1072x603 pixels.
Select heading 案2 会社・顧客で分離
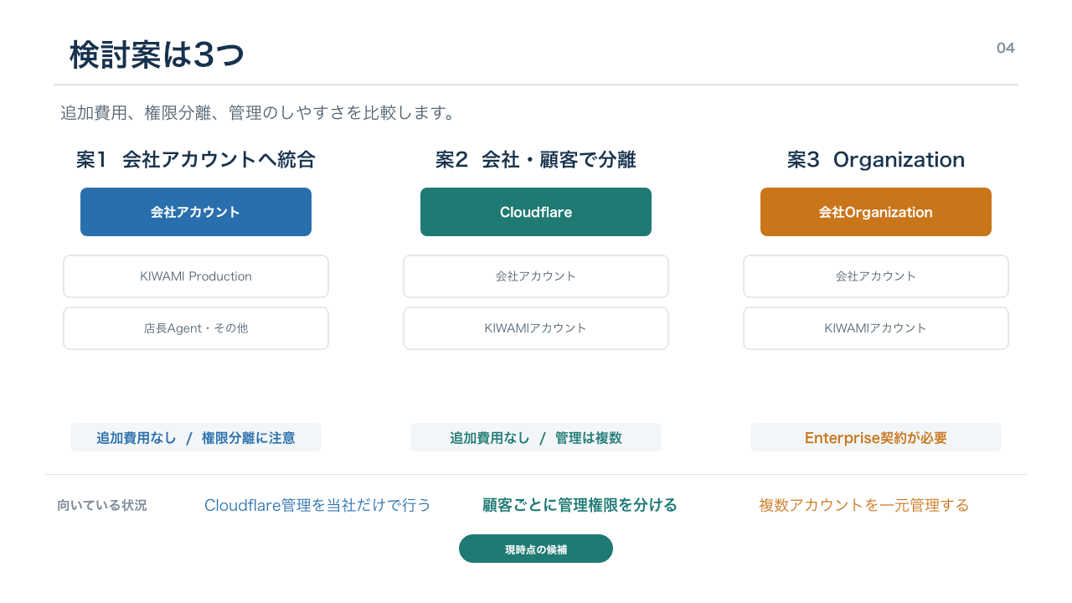pos(536,160)
